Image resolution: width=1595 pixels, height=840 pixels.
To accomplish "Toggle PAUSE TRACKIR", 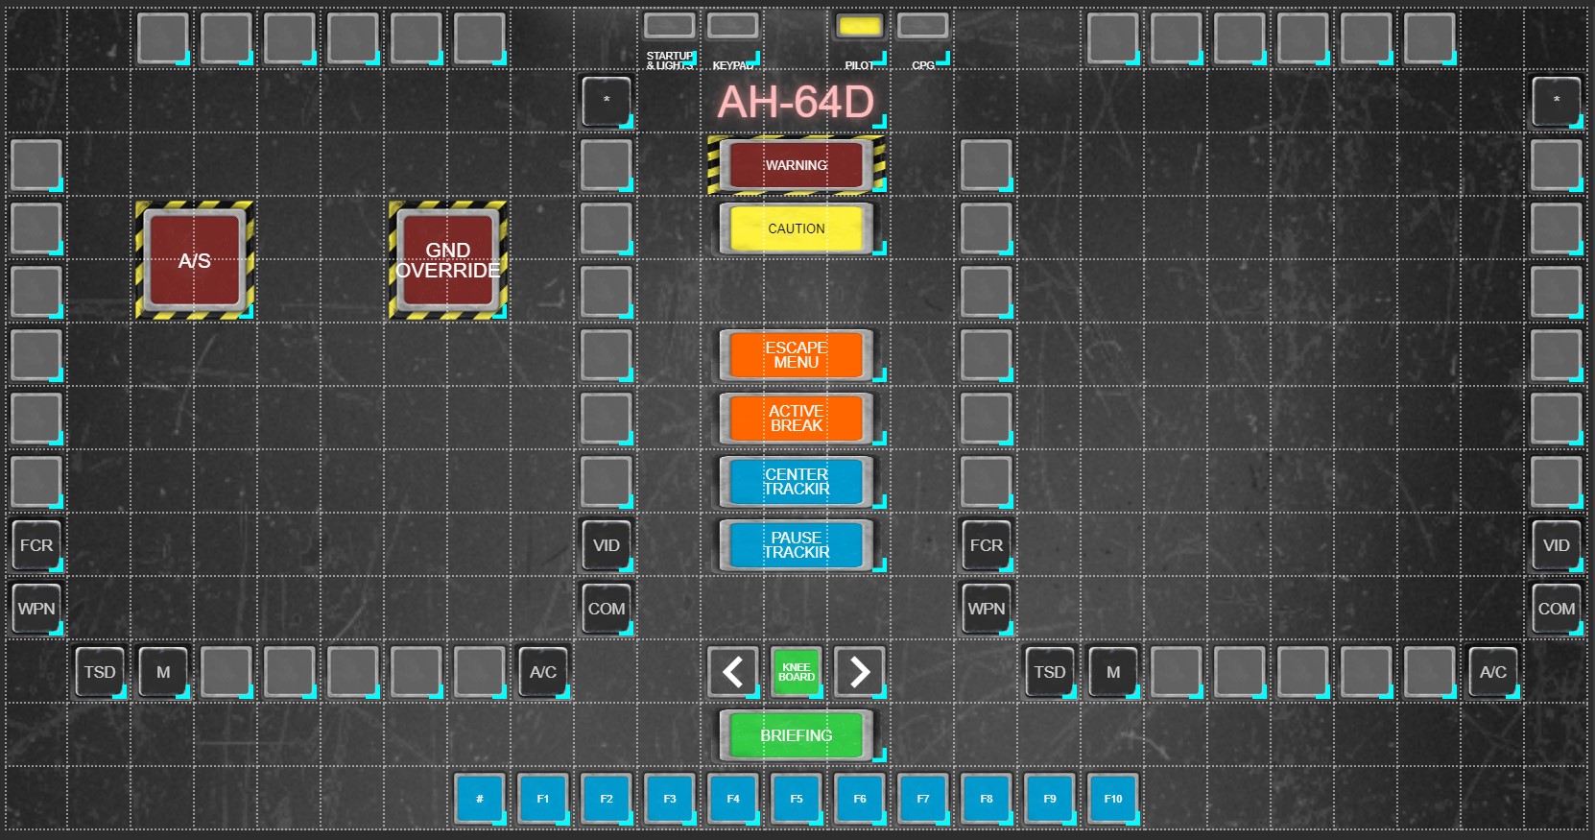I will point(796,545).
